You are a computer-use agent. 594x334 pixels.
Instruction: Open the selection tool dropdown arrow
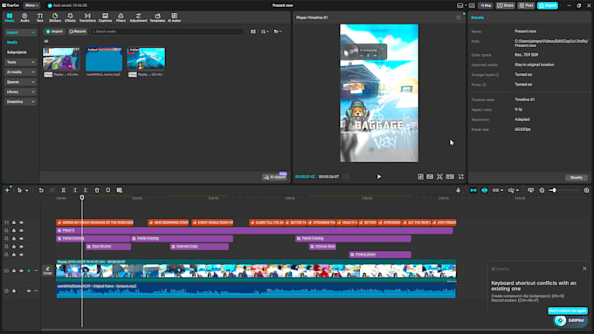click(26, 191)
